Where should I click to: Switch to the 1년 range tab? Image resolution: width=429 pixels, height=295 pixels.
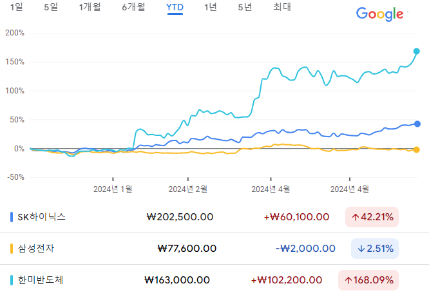coord(211,7)
